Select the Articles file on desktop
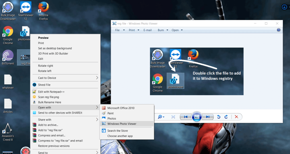Viewport: 290px width, 154px height. point(8,106)
